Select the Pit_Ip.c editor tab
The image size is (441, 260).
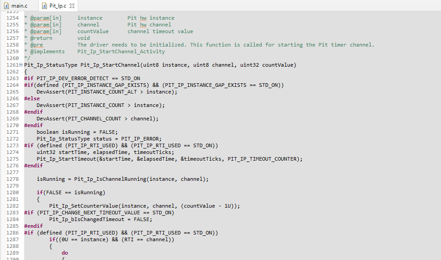click(x=58, y=5)
